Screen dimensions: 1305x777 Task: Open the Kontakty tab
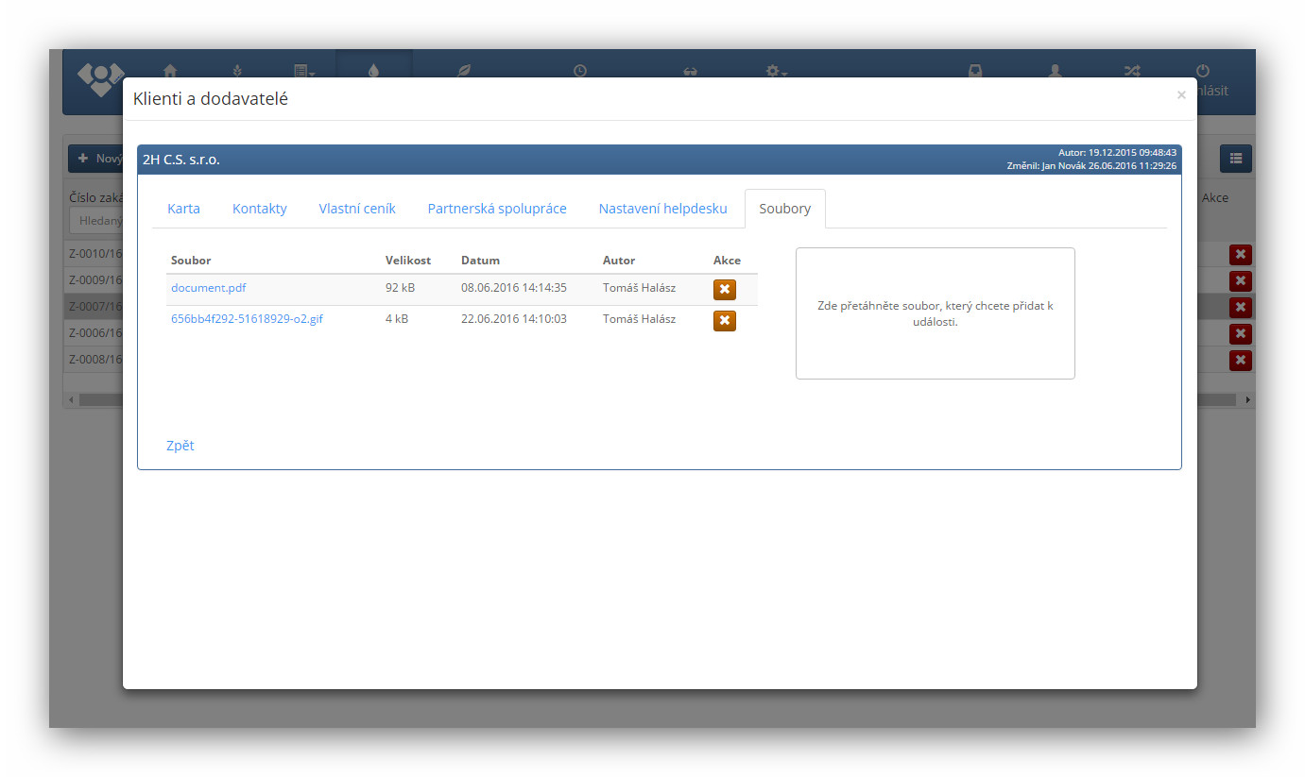point(259,209)
